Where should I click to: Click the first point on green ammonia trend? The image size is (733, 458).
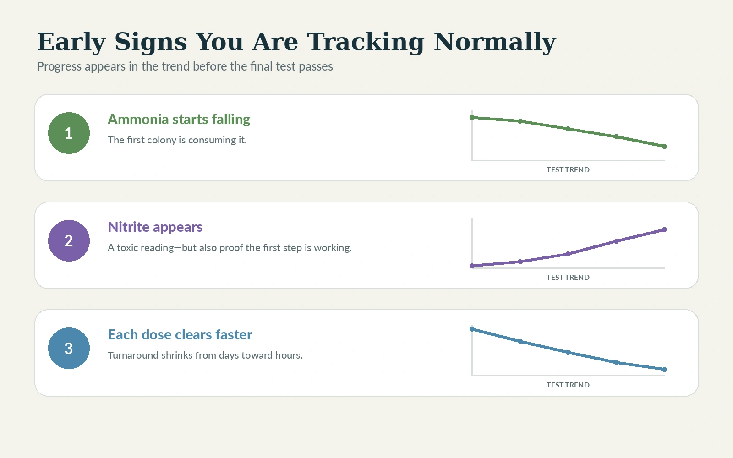coord(472,118)
